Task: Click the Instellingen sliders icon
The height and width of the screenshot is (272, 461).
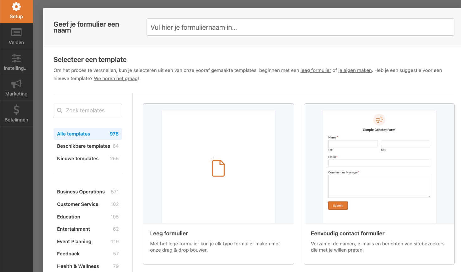Action: [x=16, y=58]
